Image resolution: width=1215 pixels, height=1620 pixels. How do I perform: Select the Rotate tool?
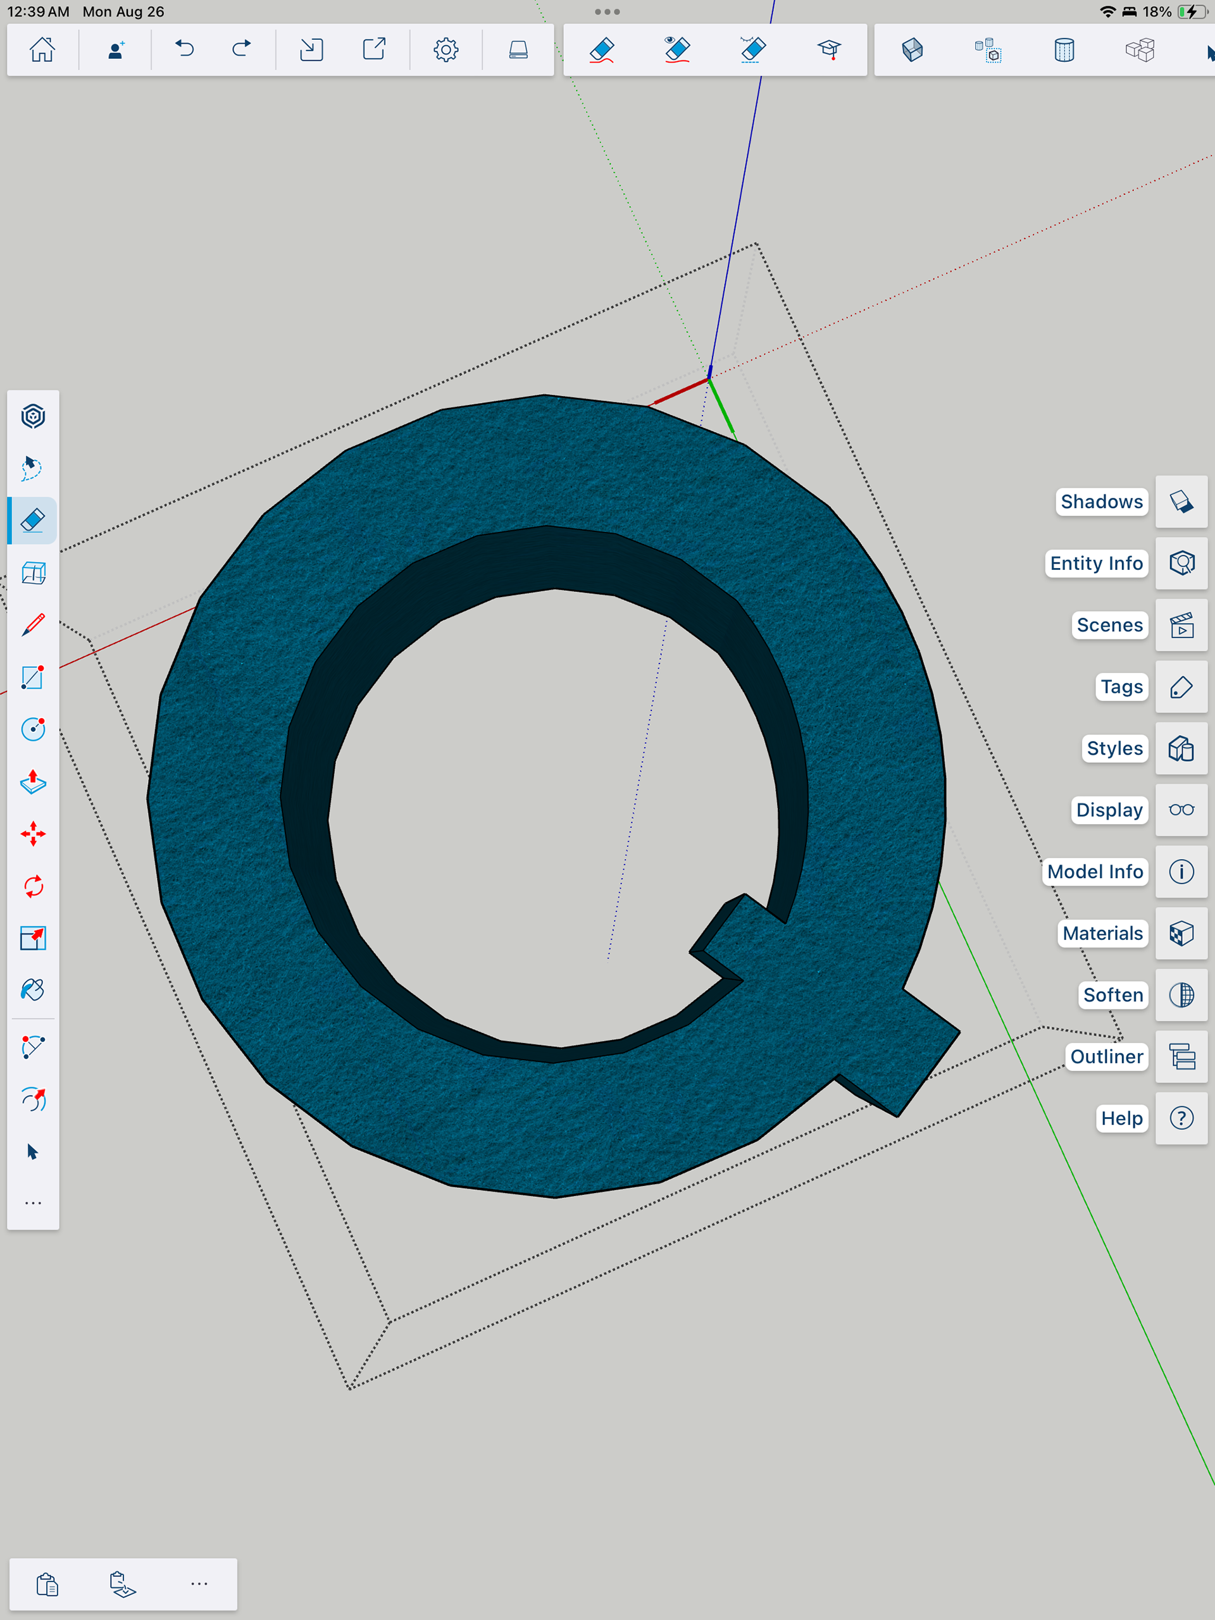(x=33, y=886)
